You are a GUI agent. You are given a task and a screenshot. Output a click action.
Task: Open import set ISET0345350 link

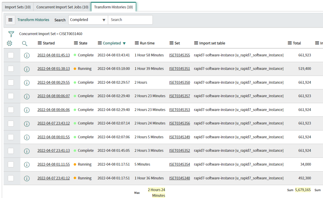point(180,82)
